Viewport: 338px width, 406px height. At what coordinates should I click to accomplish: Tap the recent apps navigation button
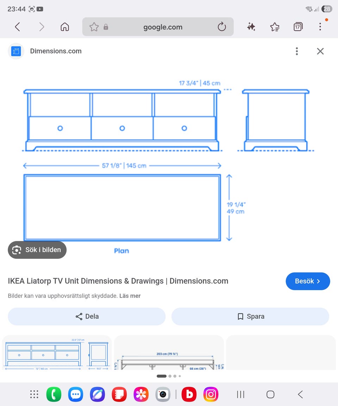[x=241, y=394]
